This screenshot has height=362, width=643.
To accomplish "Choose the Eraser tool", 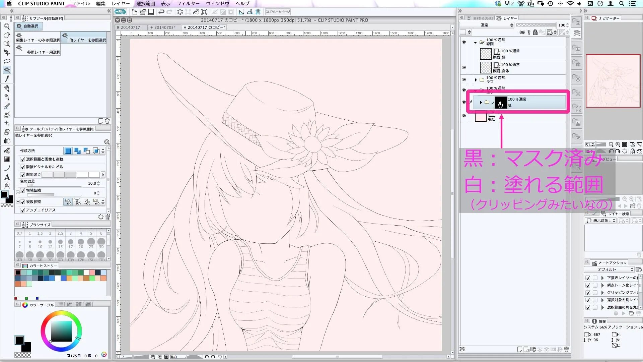I will tap(7, 132).
